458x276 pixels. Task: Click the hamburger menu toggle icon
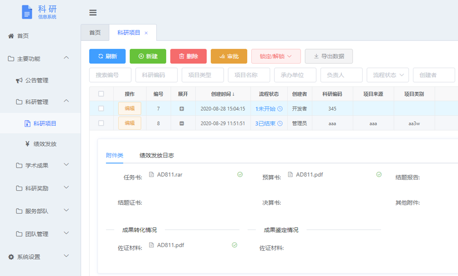[93, 12]
